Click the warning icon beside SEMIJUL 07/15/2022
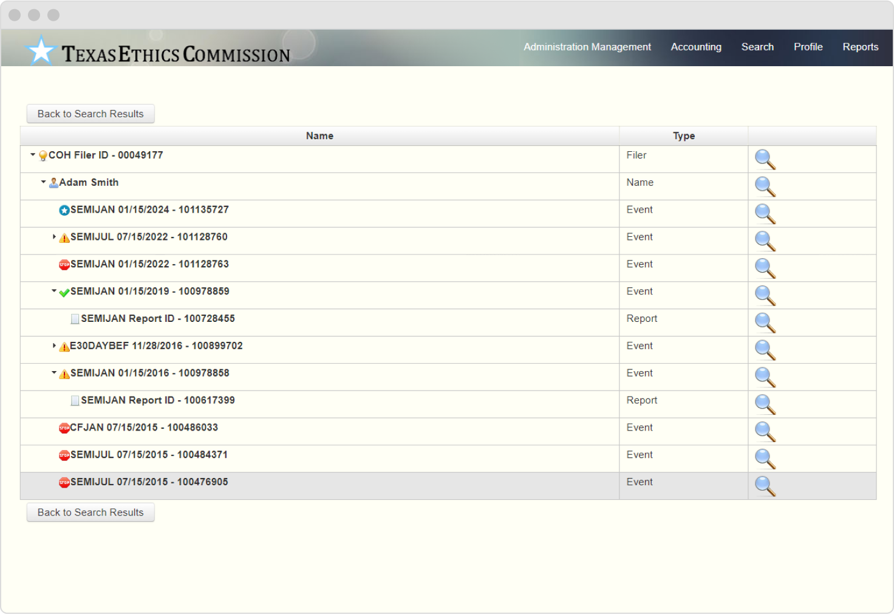 63,237
